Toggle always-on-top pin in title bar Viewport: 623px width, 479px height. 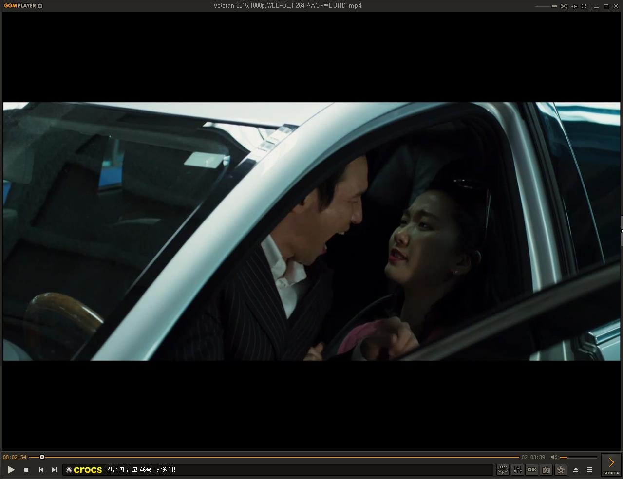(575, 6)
